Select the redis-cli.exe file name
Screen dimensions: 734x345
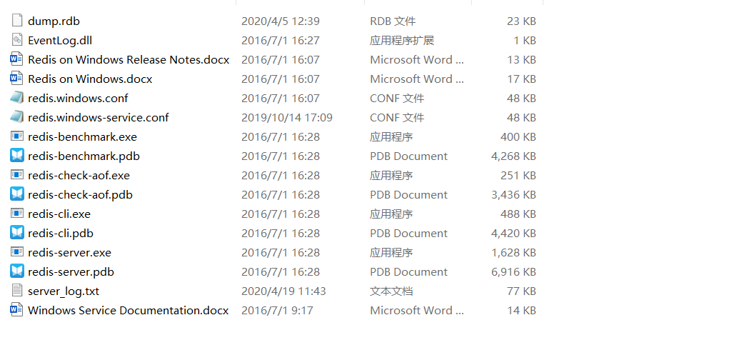point(59,214)
